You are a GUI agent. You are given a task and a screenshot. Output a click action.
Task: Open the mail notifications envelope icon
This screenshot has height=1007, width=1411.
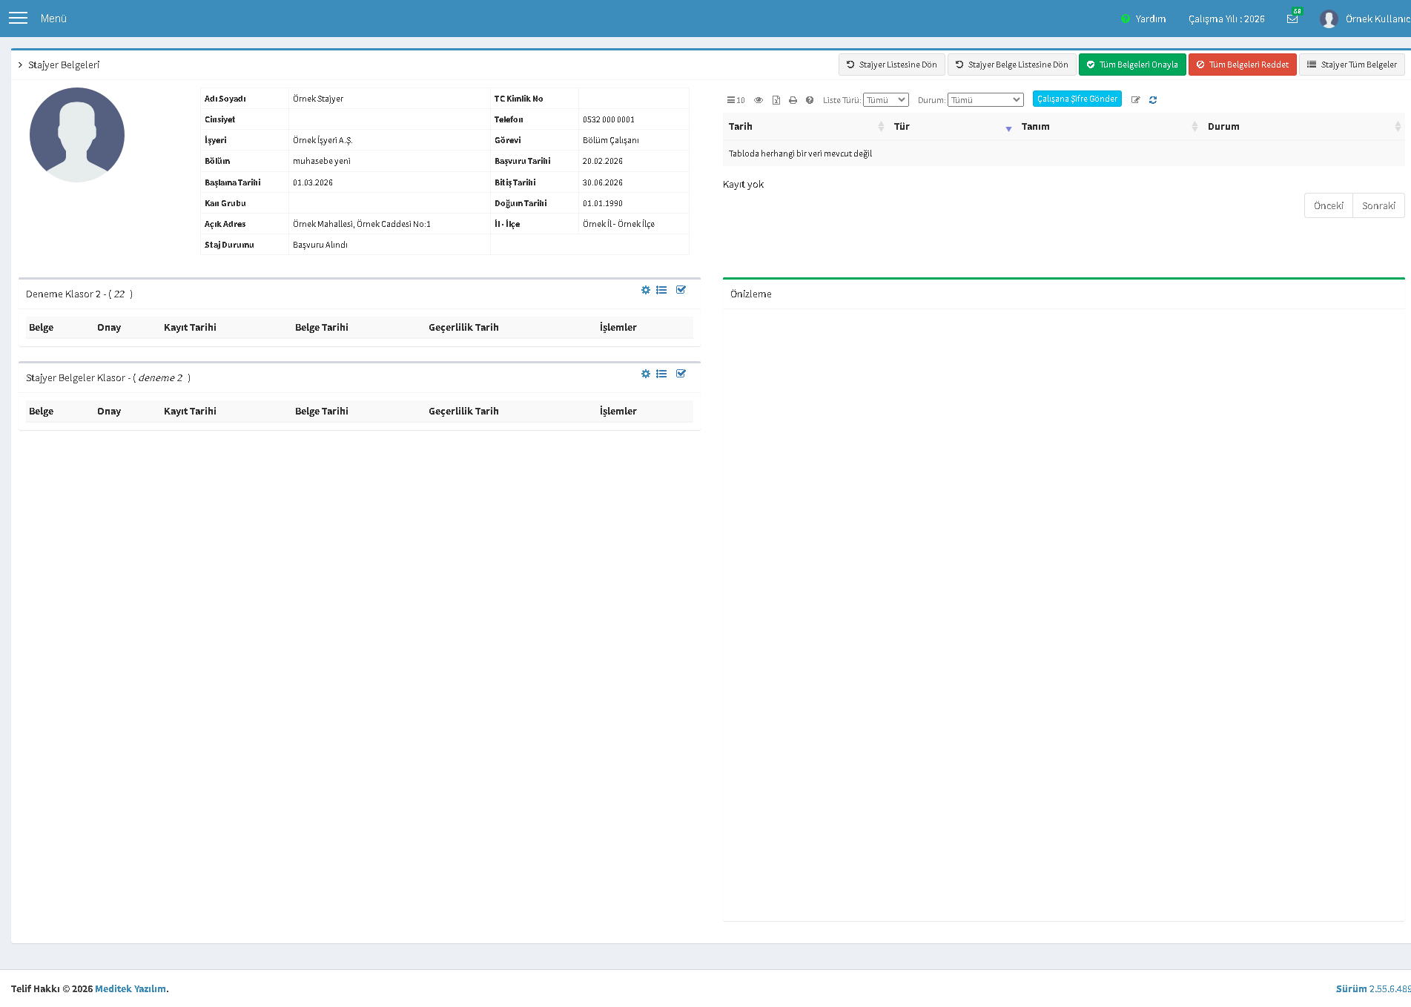[x=1292, y=19]
